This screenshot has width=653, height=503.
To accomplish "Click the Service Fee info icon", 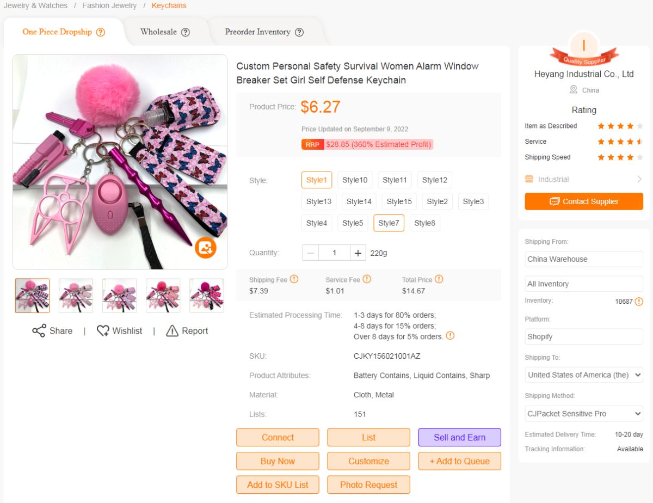I will (366, 279).
